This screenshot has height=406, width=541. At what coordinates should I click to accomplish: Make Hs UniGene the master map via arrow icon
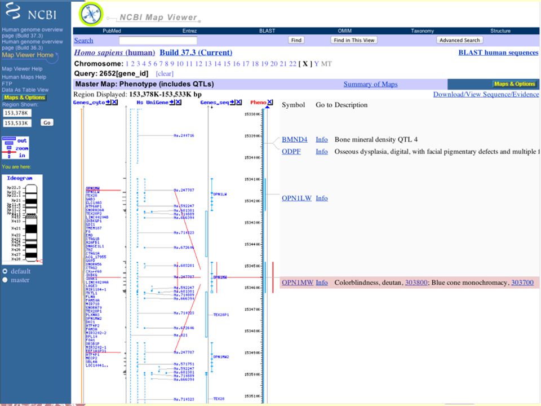coord(172,102)
